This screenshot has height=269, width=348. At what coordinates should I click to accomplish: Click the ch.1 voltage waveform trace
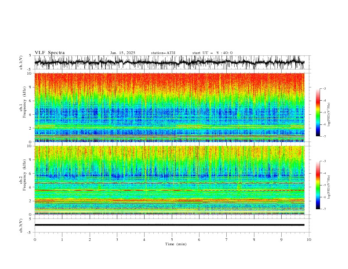pyautogui.click(x=169, y=62)
